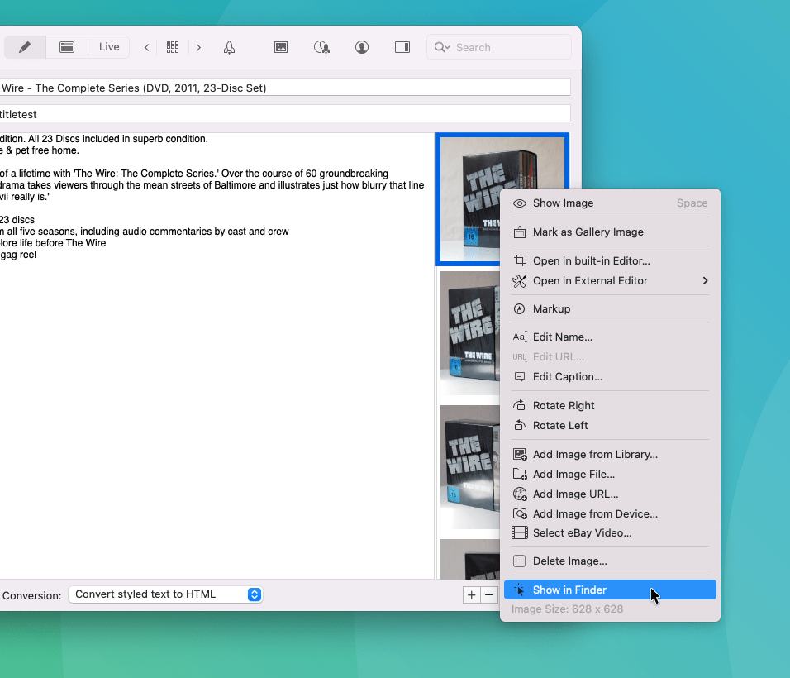Choose Delete Image
Screen dimensions: 790x678
click(610, 561)
